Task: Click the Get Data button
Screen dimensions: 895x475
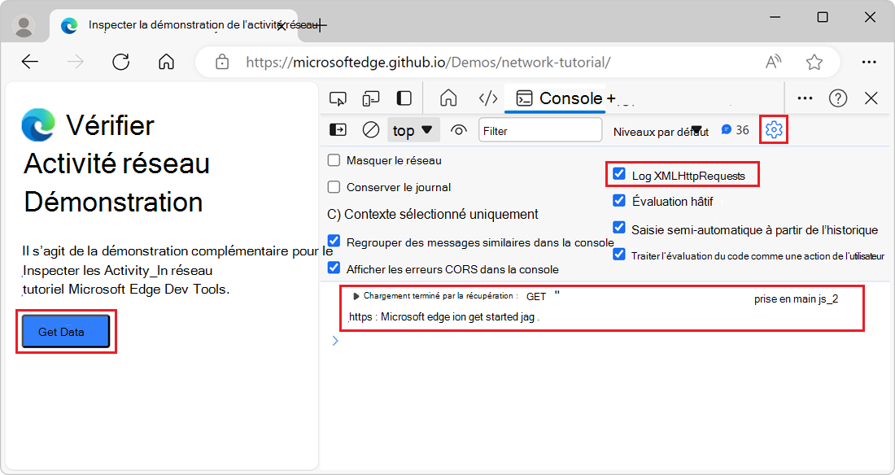Action: click(x=65, y=329)
